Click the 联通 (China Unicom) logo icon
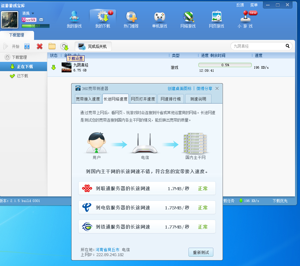This screenshot has width=300, height=266. point(87,188)
